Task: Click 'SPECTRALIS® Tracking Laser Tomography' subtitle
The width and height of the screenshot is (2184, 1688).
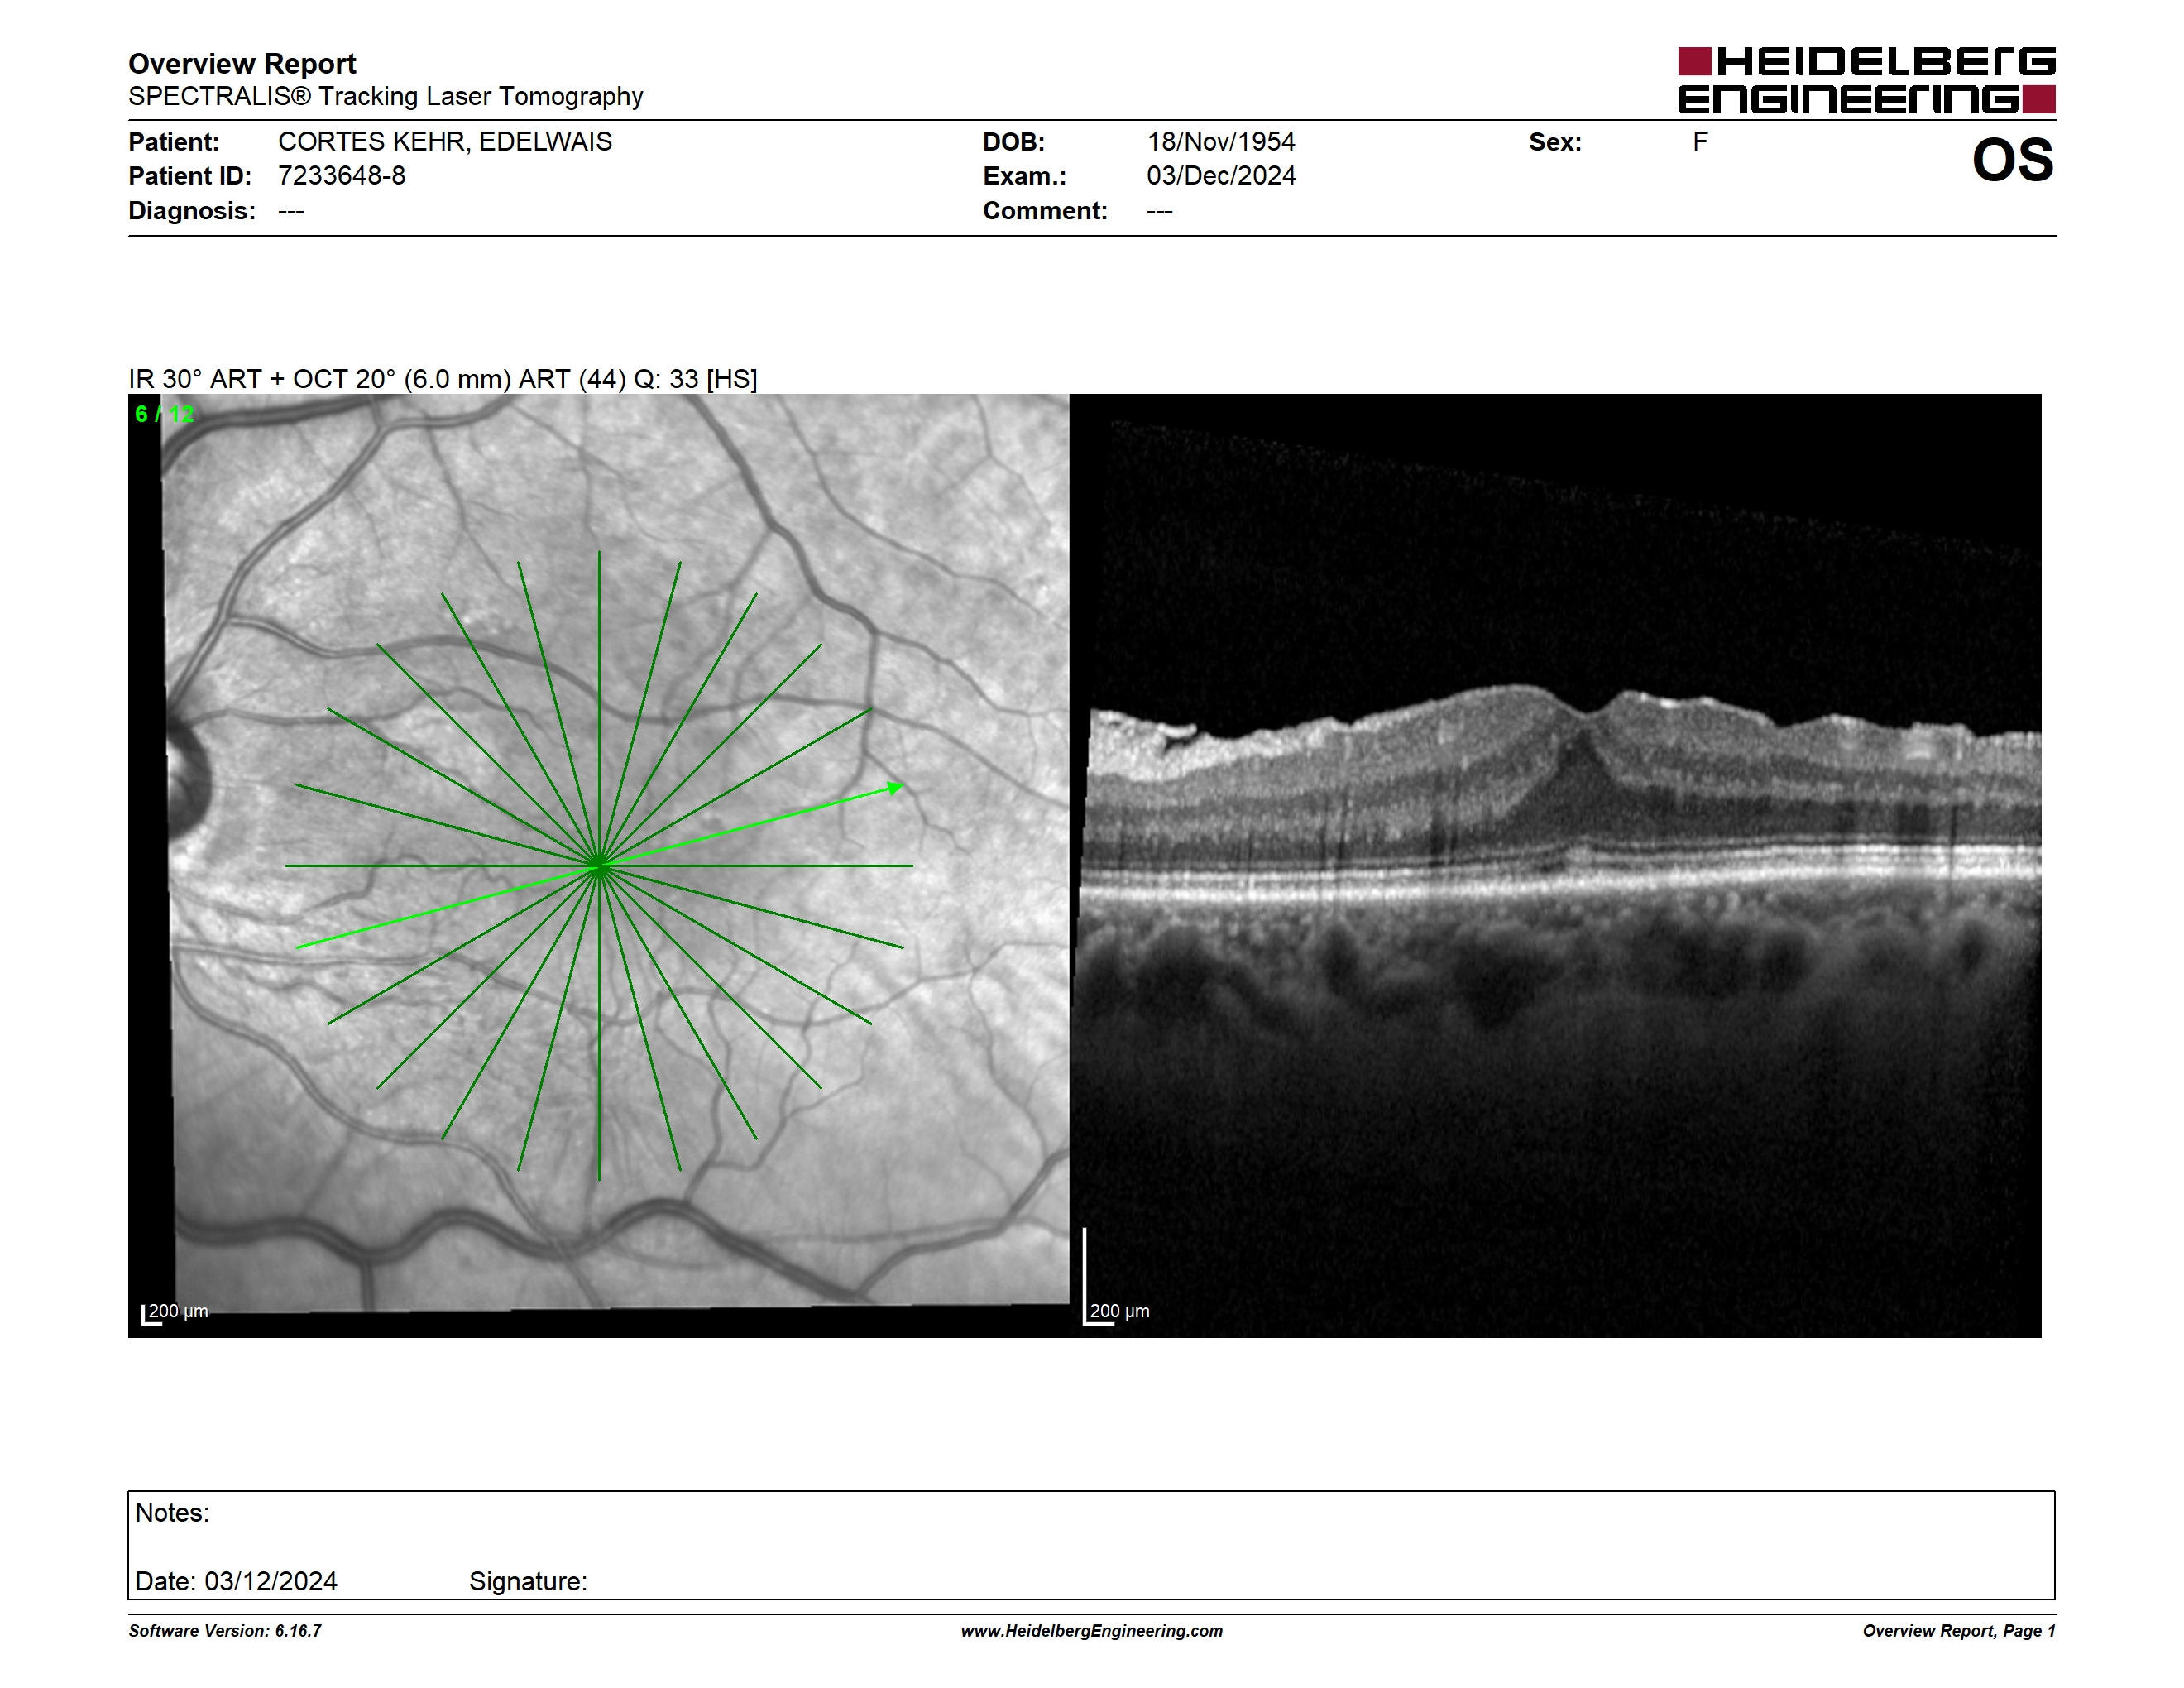Action: 385,96
